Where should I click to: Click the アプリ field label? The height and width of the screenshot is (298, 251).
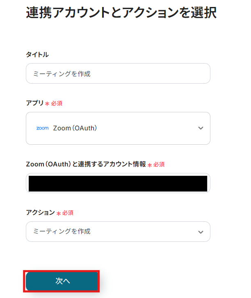coord(35,103)
